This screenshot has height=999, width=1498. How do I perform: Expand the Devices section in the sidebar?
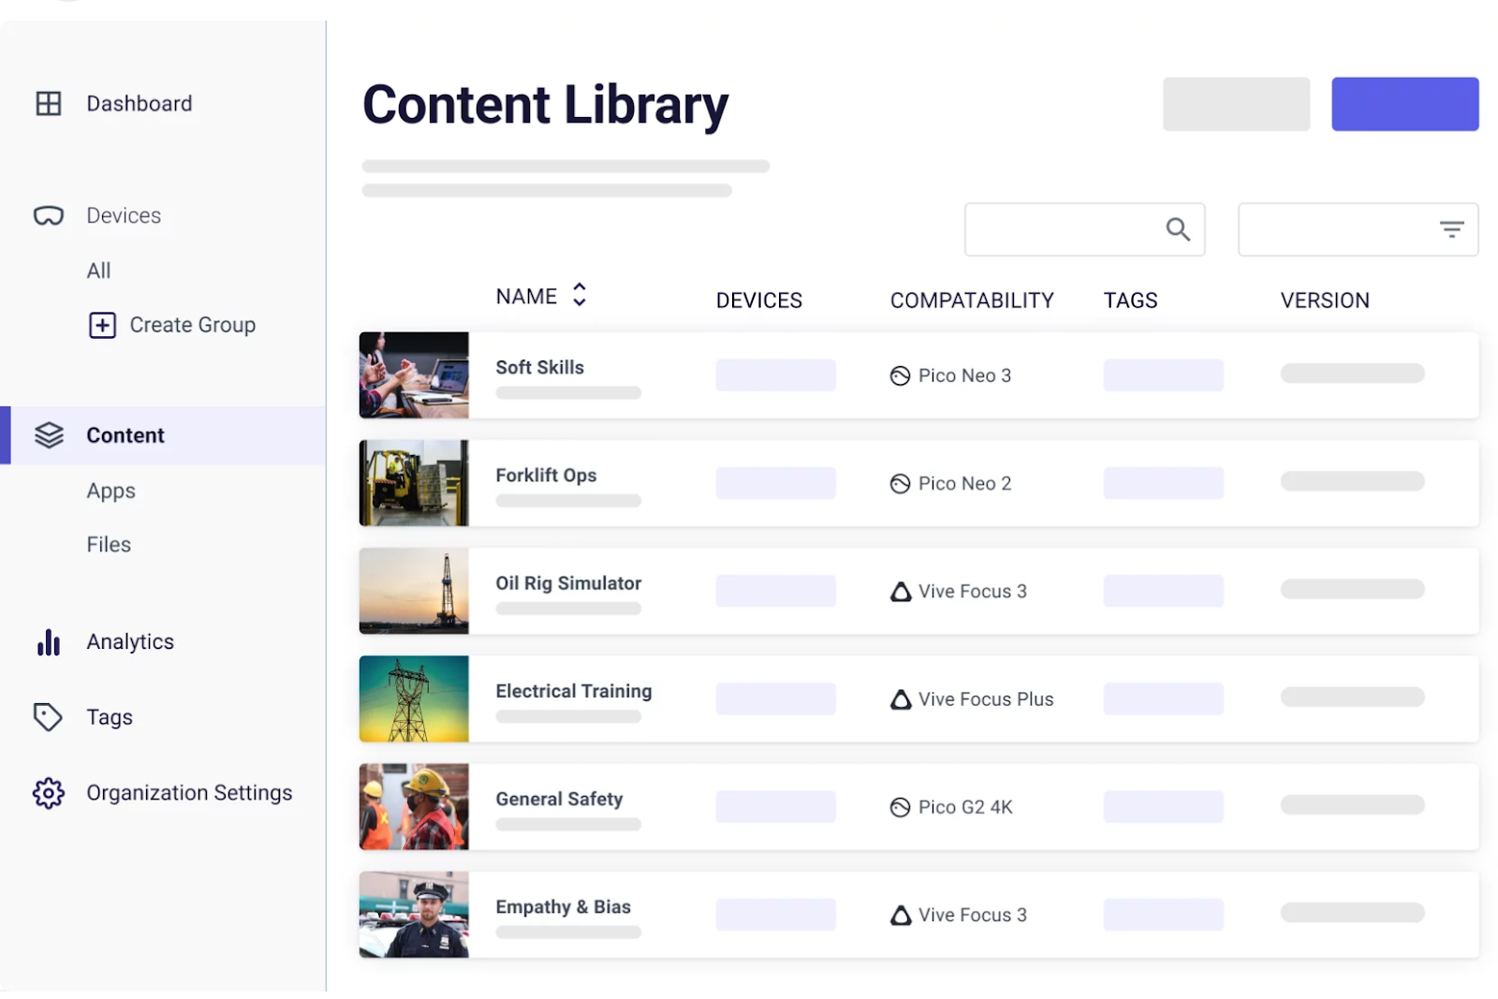pyautogui.click(x=123, y=214)
